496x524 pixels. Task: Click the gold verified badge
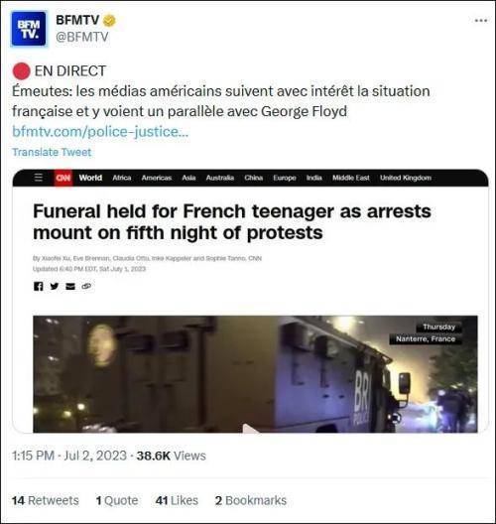click(x=109, y=21)
